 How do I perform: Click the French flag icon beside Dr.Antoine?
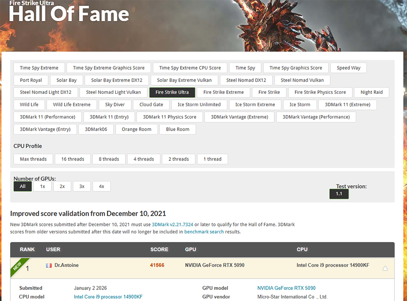tap(48, 265)
